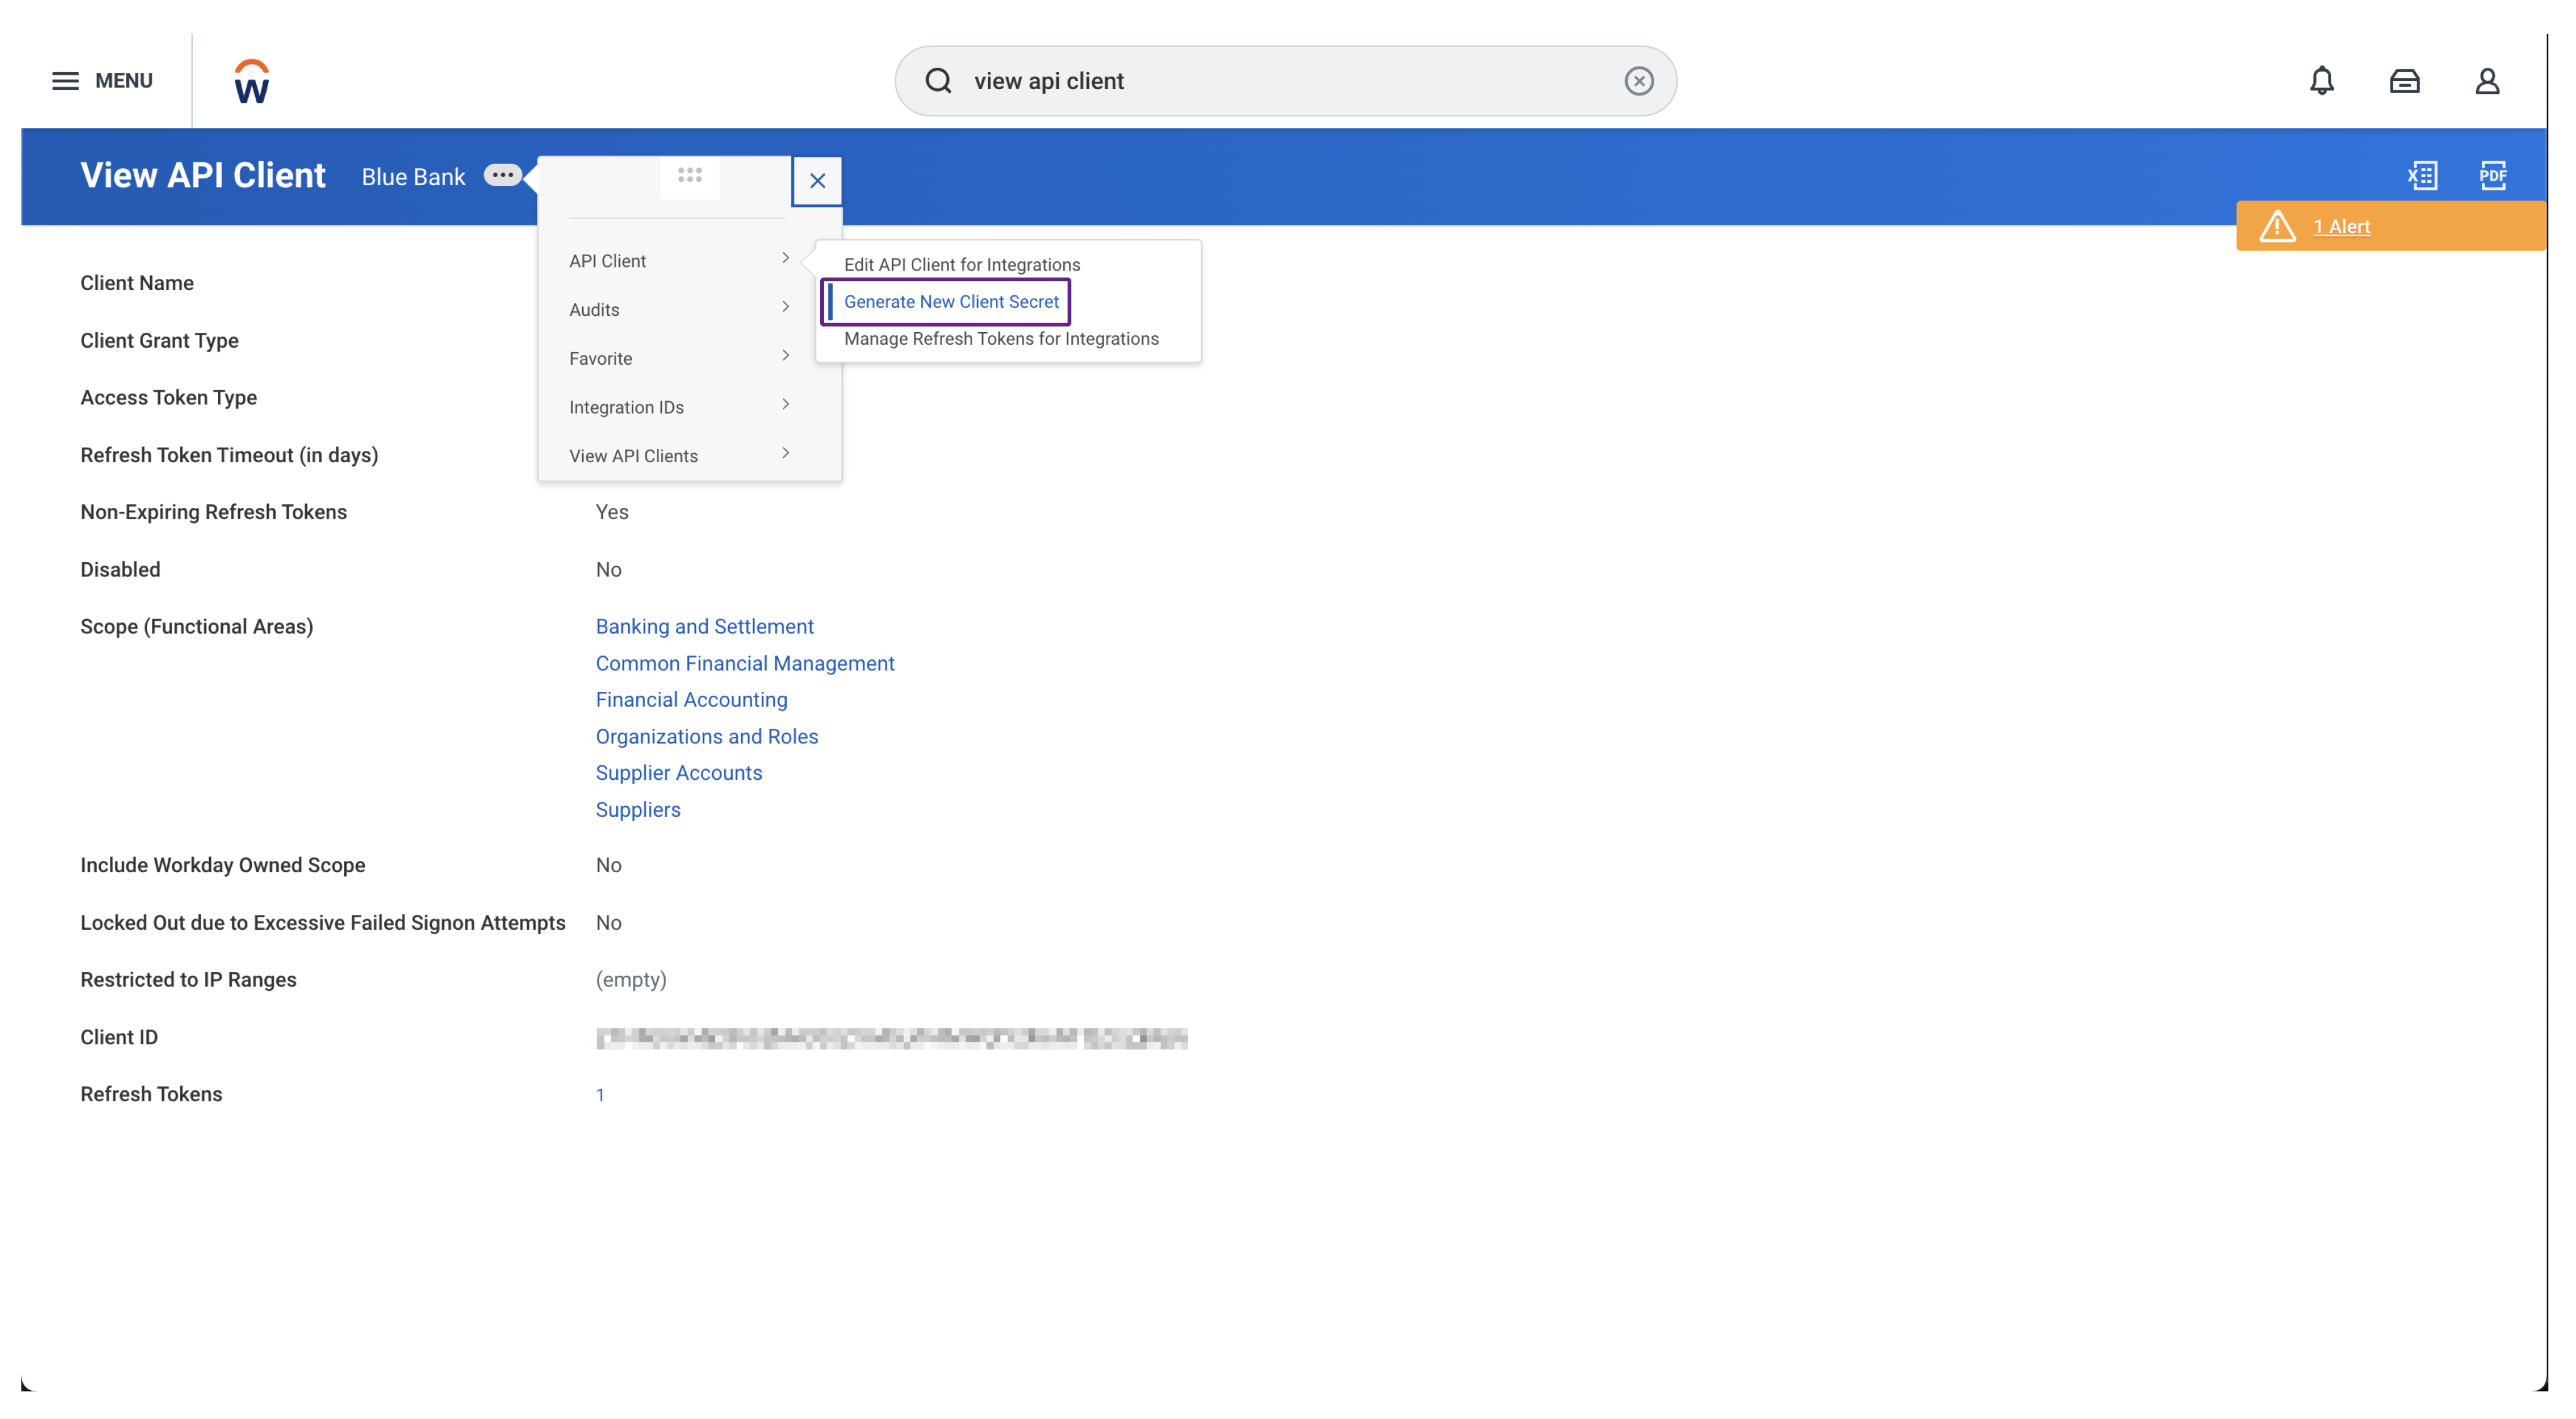Export the page to PDF
The width and height of the screenshot is (2576, 1419).
[x=2492, y=175]
